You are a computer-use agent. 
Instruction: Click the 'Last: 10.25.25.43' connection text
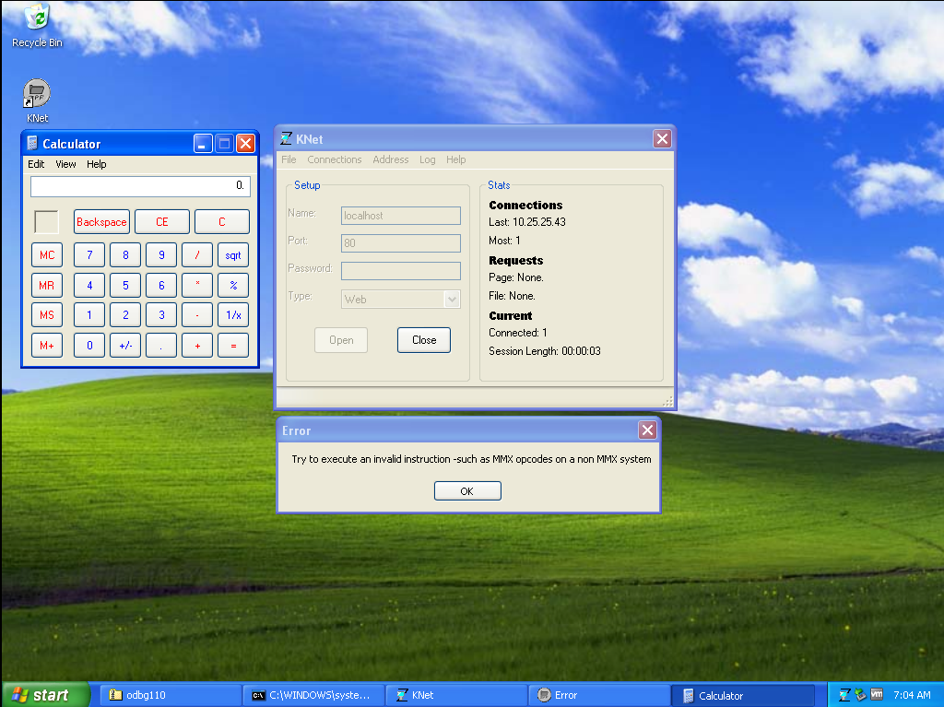tap(526, 222)
